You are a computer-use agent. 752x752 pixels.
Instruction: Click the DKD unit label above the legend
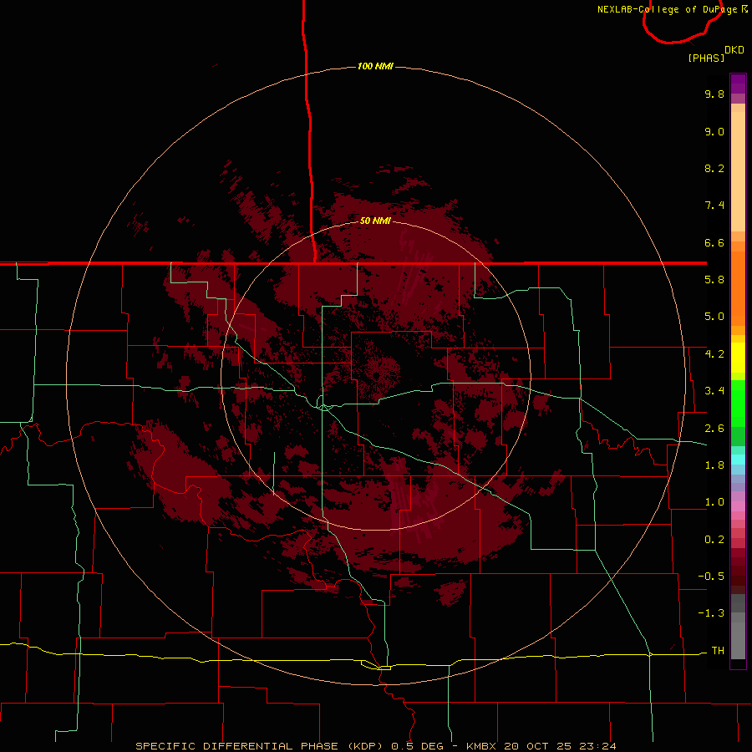pos(734,49)
